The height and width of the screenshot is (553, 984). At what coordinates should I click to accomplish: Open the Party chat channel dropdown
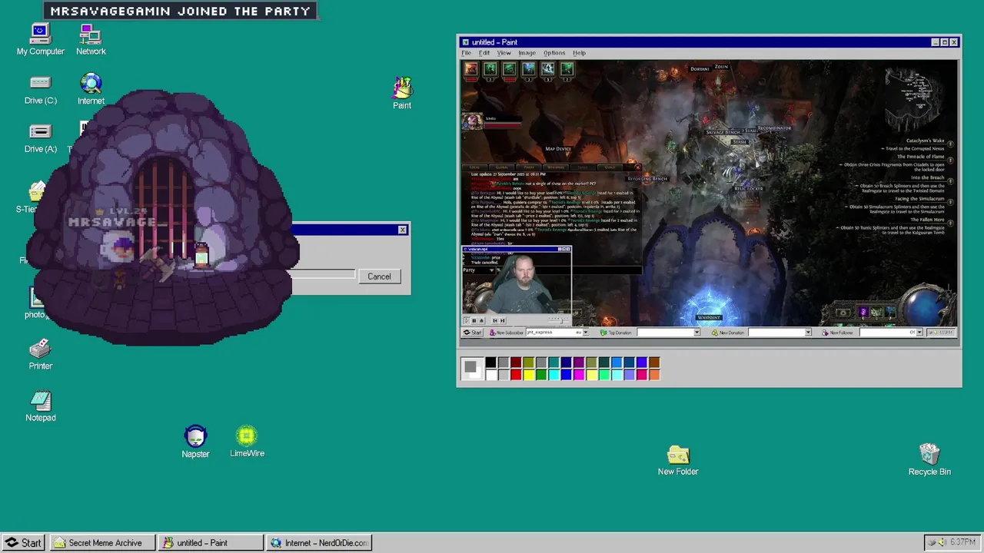(479, 270)
